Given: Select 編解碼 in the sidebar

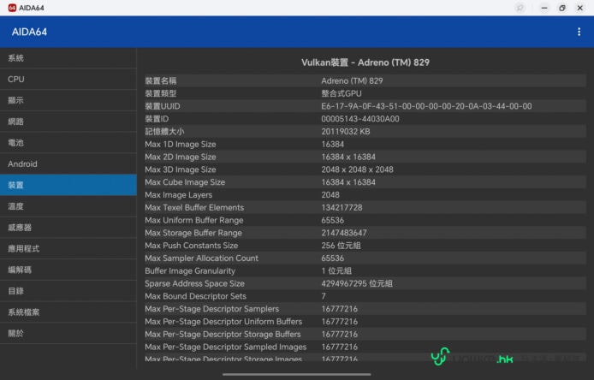Looking at the screenshot, I should click(68, 270).
